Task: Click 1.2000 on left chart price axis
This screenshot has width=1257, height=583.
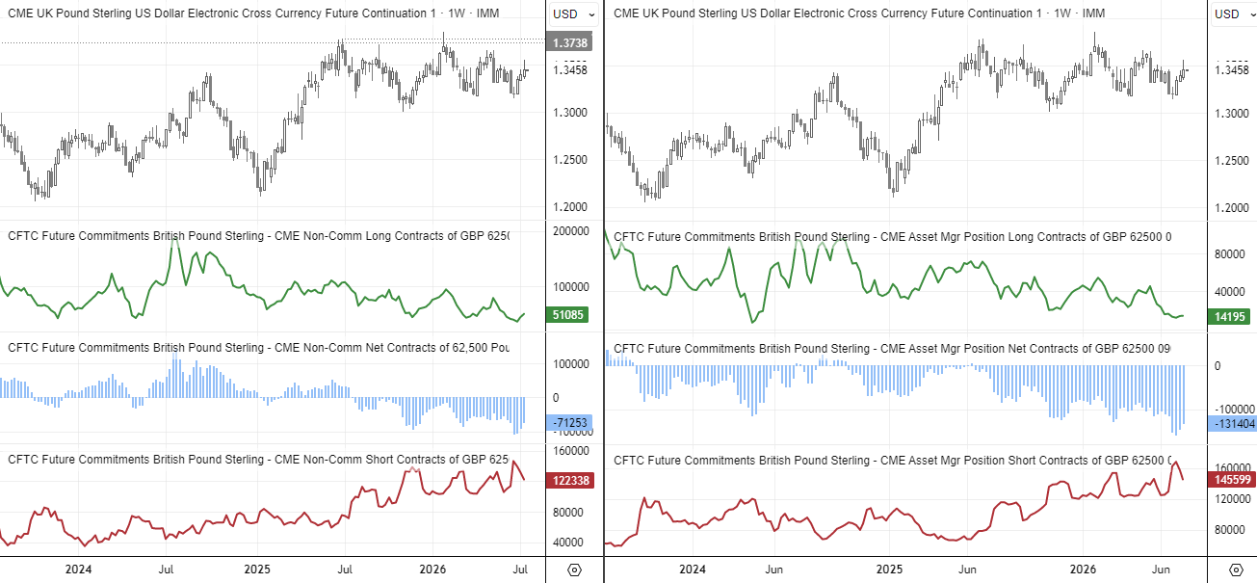Action: [570, 207]
